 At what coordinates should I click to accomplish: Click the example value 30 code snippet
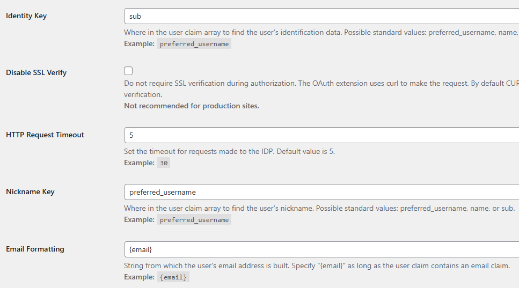coord(164,163)
